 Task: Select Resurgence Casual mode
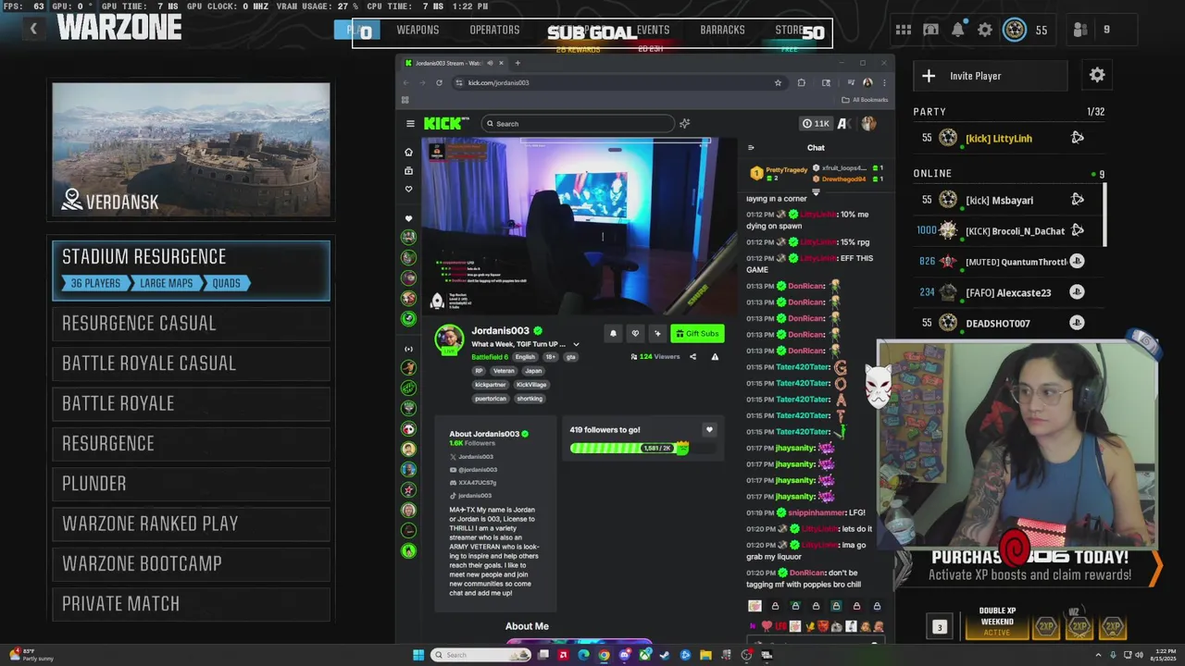point(191,323)
